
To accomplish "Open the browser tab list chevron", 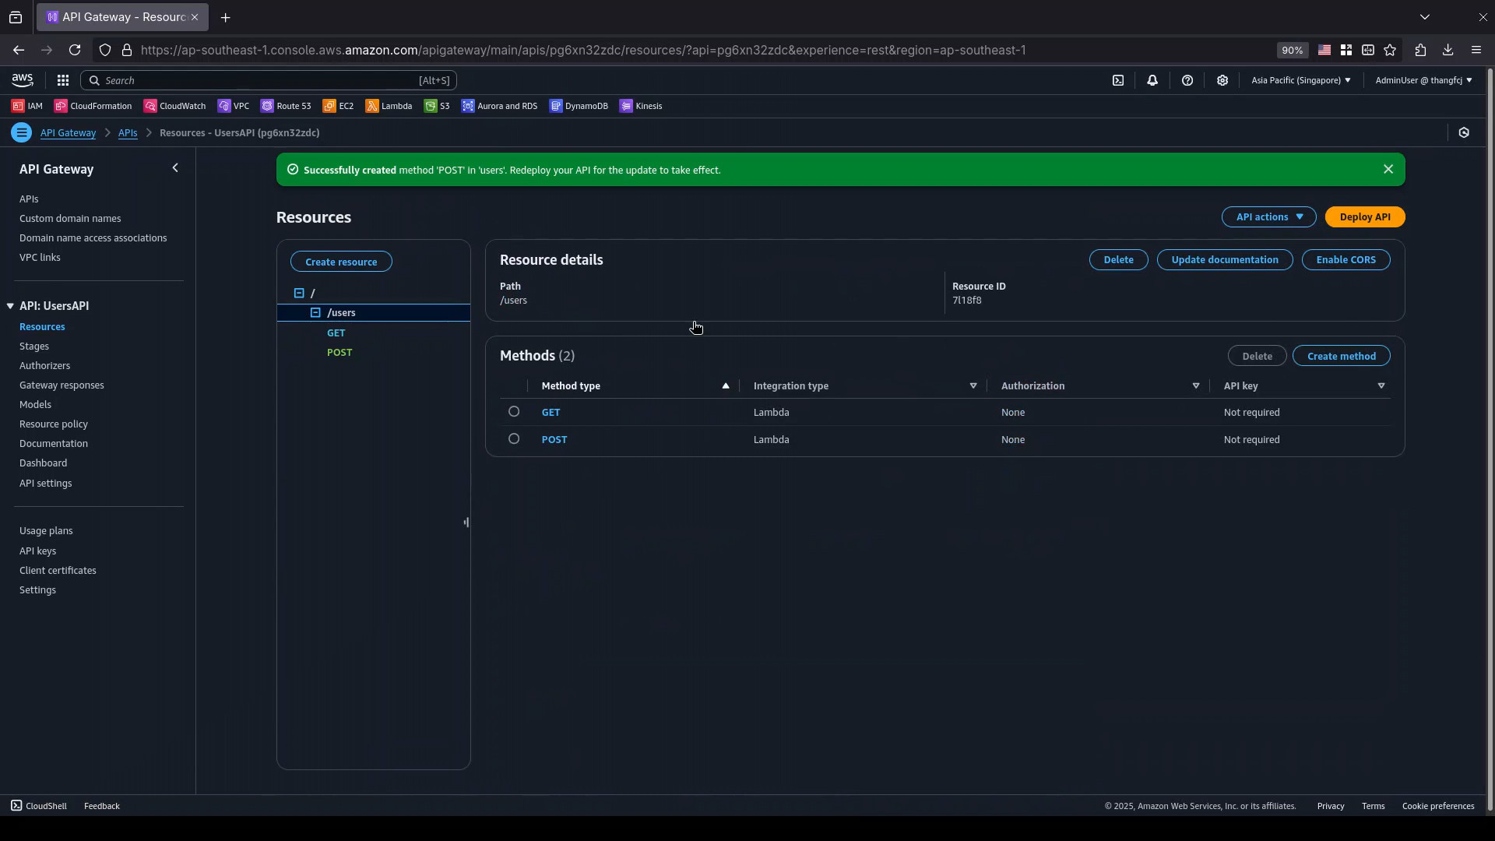I will (1425, 16).
